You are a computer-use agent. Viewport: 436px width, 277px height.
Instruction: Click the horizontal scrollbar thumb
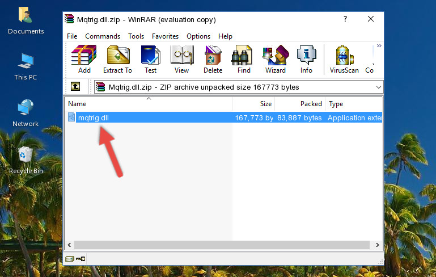(222, 245)
